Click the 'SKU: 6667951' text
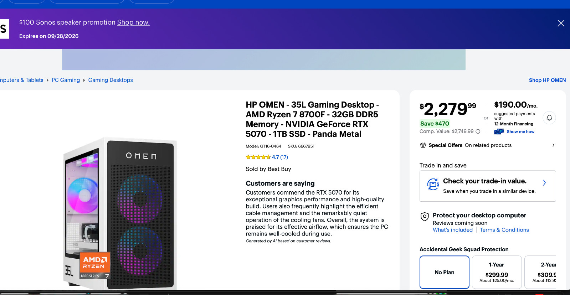The image size is (570, 295). point(301,146)
